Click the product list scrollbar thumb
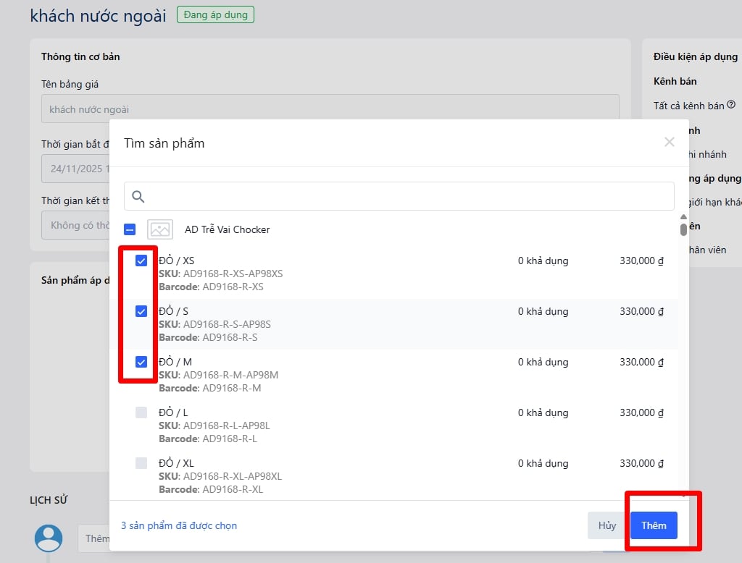 [683, 229]
